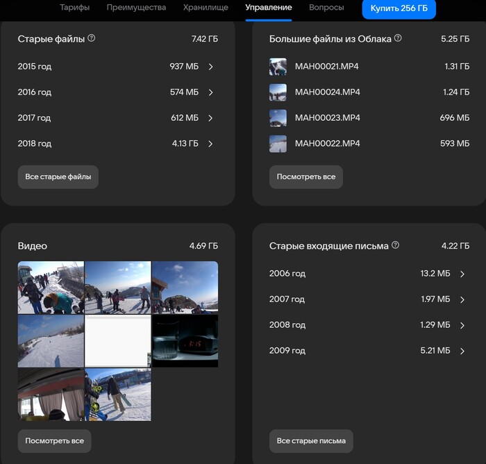The width and height of the screenshot is (486, 464).
Task: Expand 2018 год old files chevron
Action: point(210,144)
